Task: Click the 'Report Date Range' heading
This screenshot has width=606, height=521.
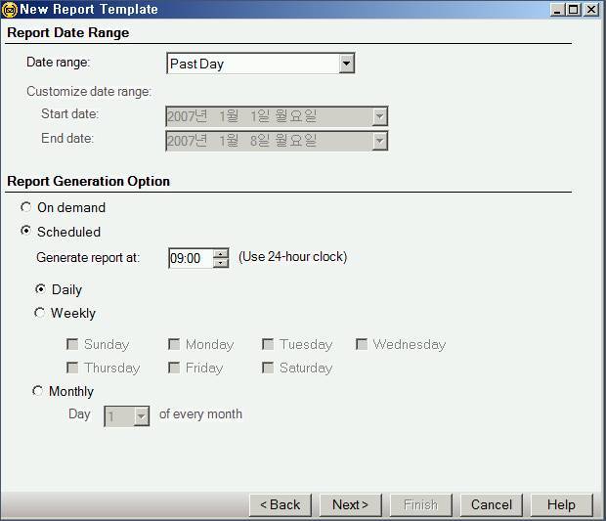Action: pyautogui.click(x=68, y=33)
